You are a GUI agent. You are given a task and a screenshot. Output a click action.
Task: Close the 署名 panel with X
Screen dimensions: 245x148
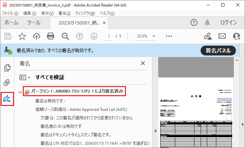(143, 64)
